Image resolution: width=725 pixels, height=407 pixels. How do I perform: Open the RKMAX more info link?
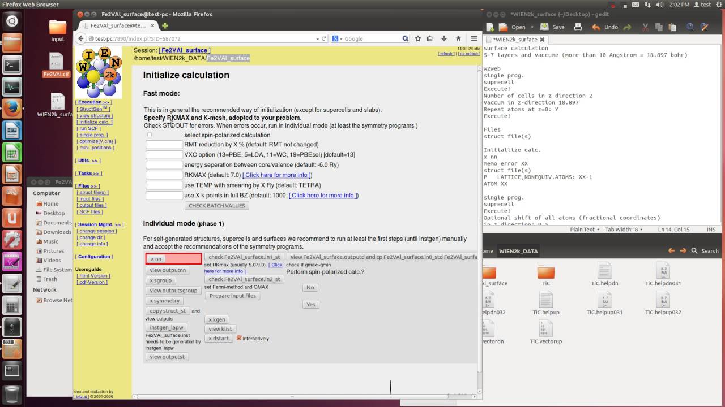(277, 175)
